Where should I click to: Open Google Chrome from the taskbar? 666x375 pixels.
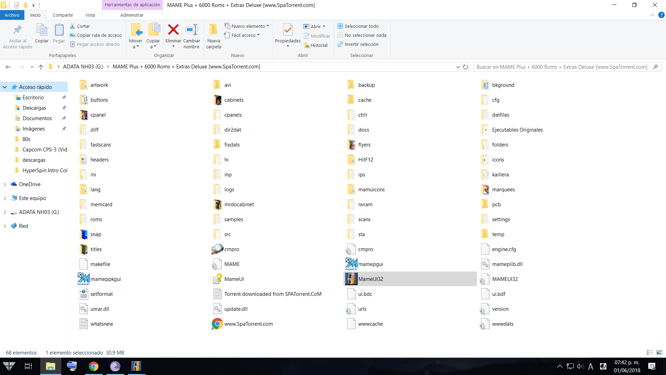point(94,366)
